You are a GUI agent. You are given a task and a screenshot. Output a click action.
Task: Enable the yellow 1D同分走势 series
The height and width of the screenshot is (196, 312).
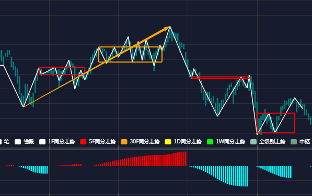183,142
